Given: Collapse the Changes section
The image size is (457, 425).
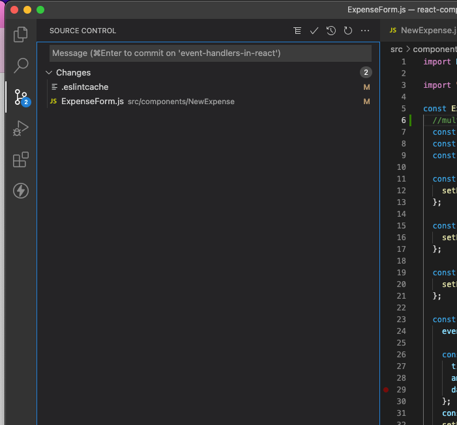Looking at the screenshot, I should click(49, 72).
